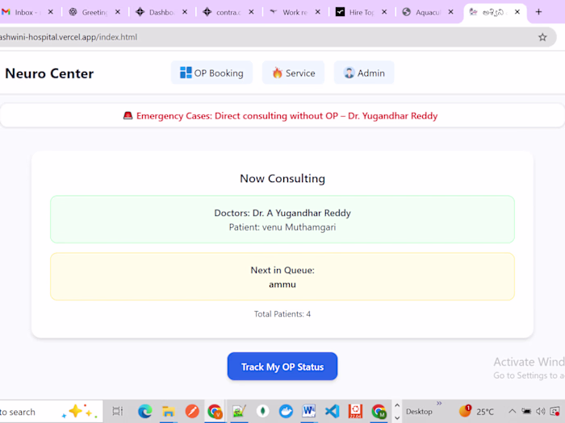Close the Dashboard tab
Screen dimensions: 565x423
point(185,12)
